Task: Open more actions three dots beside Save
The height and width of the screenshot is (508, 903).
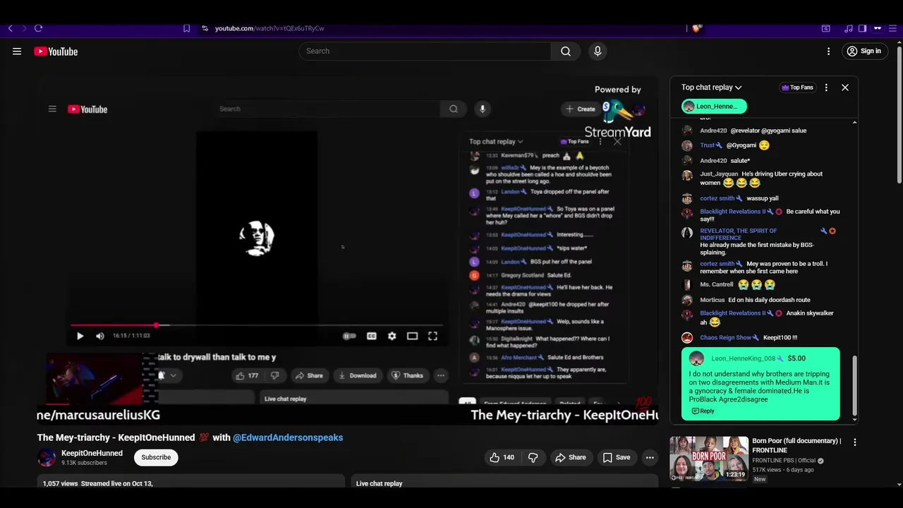Action: (x=650, y=457)
